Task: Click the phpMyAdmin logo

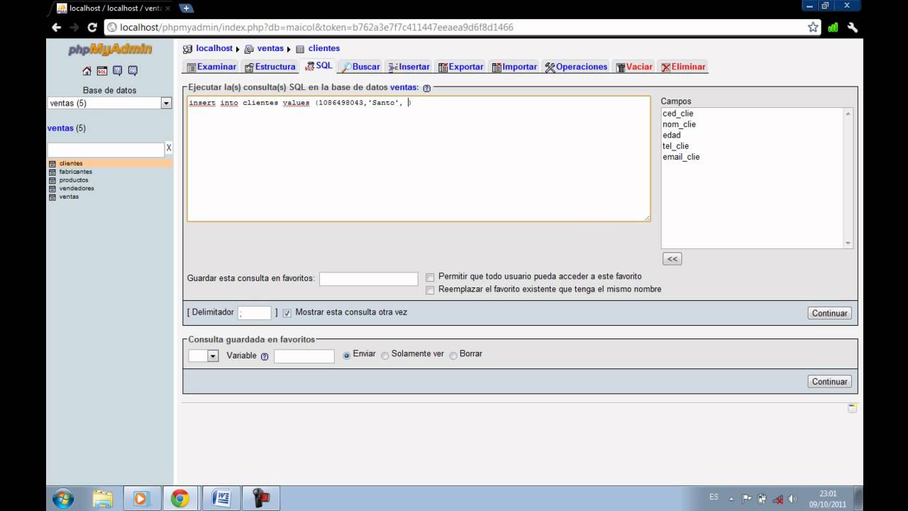Action: (x=110, y=50)
